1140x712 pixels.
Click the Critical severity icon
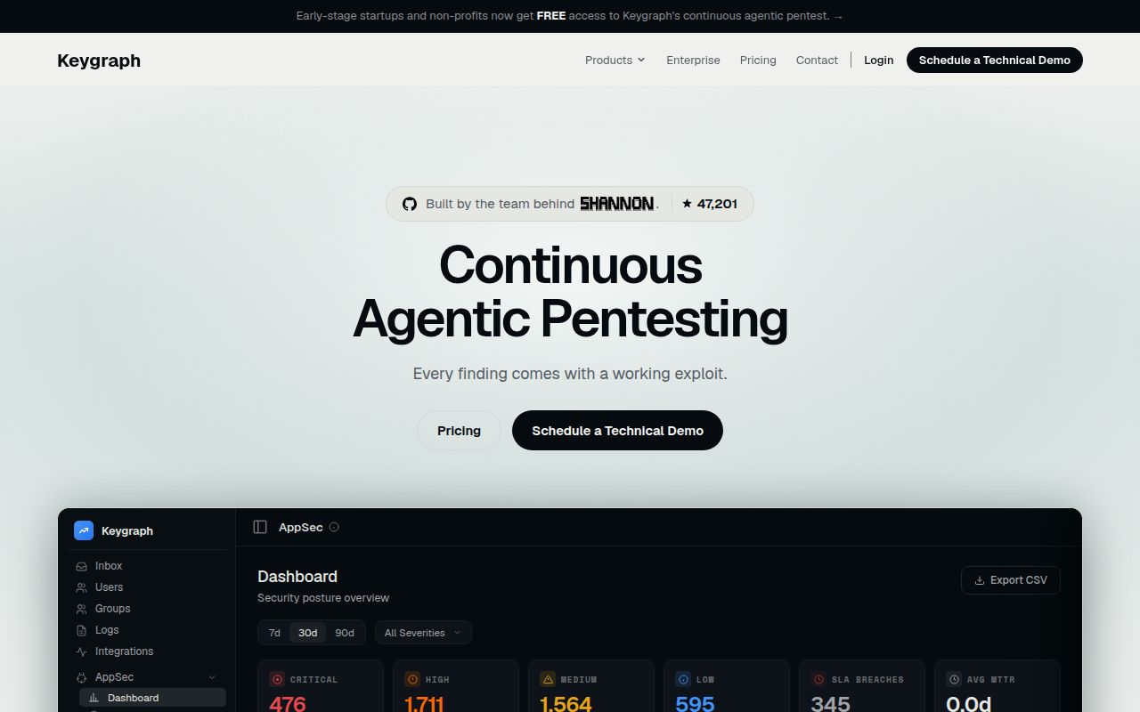[277, 679]
